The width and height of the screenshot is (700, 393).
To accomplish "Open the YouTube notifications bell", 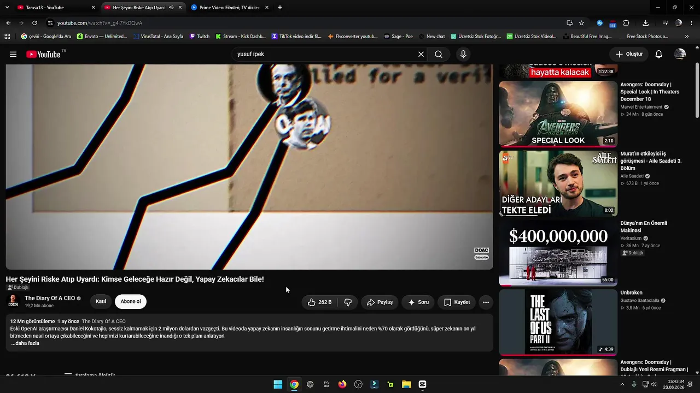I will coord(659,54).
